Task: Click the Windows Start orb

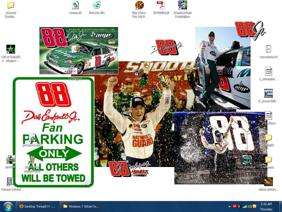Action: (x=8, y=206)
